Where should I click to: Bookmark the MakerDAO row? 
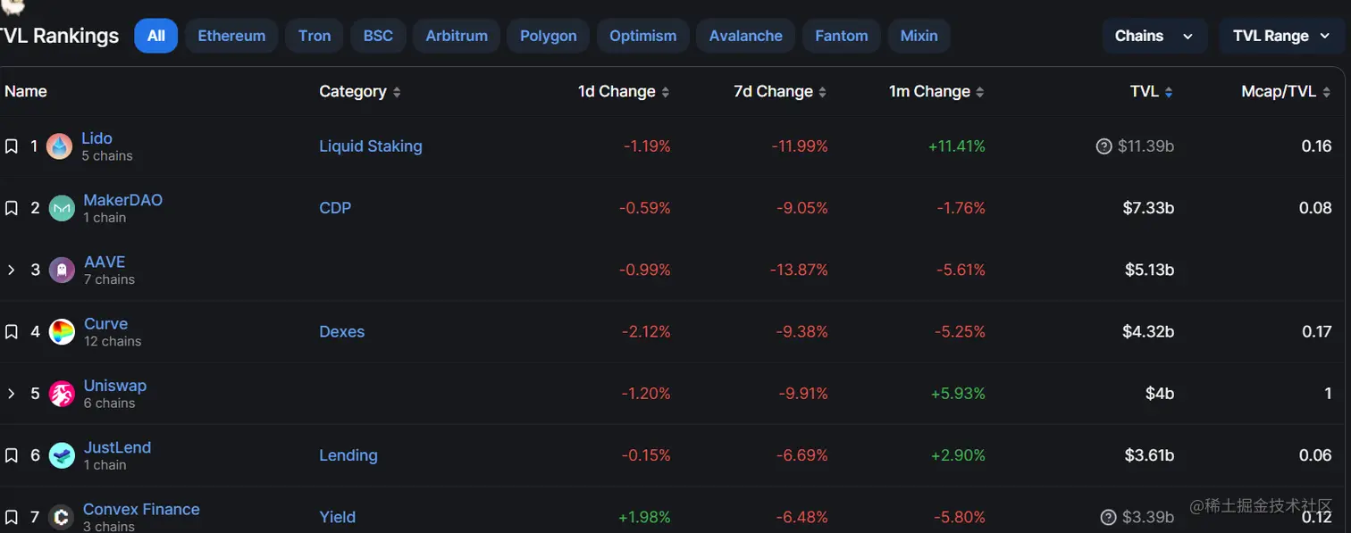click(x=11, y=207)
